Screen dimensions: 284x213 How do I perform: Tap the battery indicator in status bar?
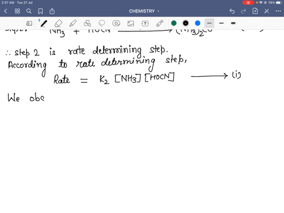(279, 2)
